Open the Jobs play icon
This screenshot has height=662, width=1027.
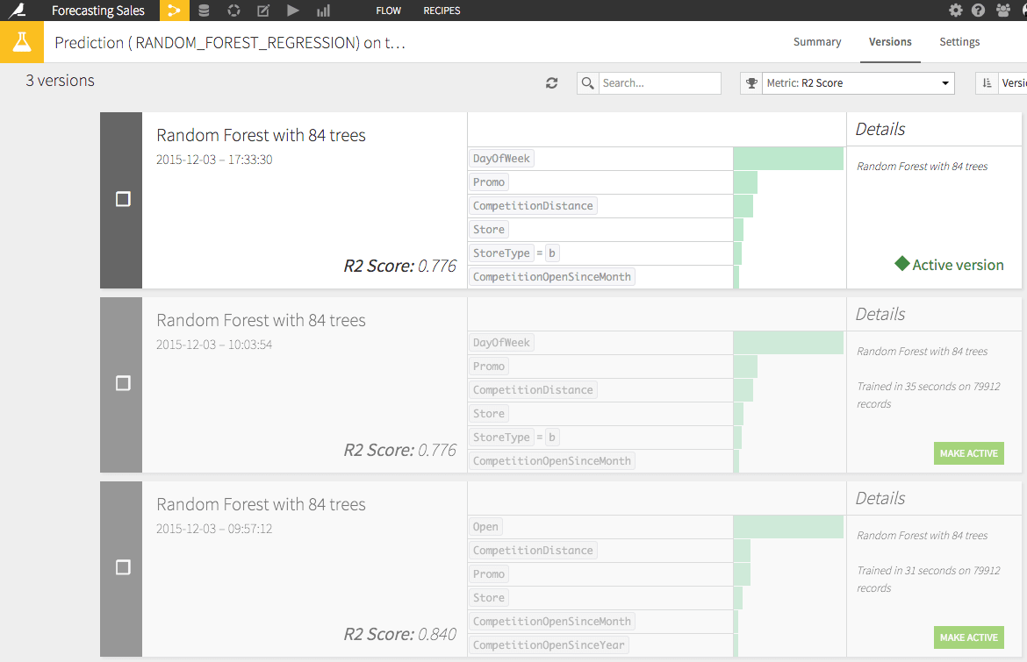tap(293, 11)
